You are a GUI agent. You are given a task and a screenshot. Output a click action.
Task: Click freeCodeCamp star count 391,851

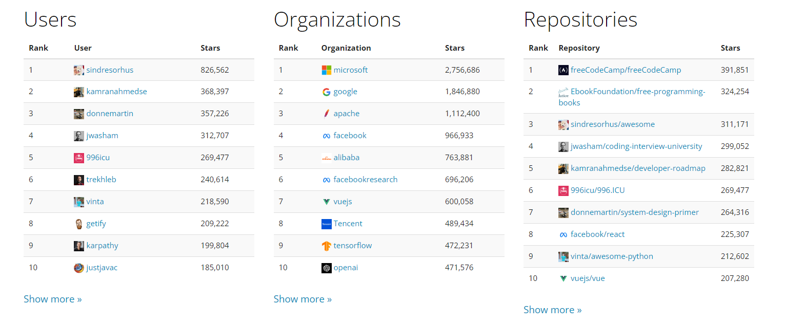coord(735,70)
